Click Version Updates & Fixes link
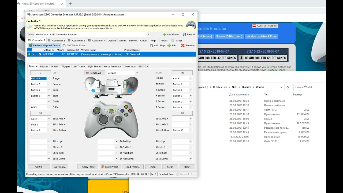 click(262, 36)
